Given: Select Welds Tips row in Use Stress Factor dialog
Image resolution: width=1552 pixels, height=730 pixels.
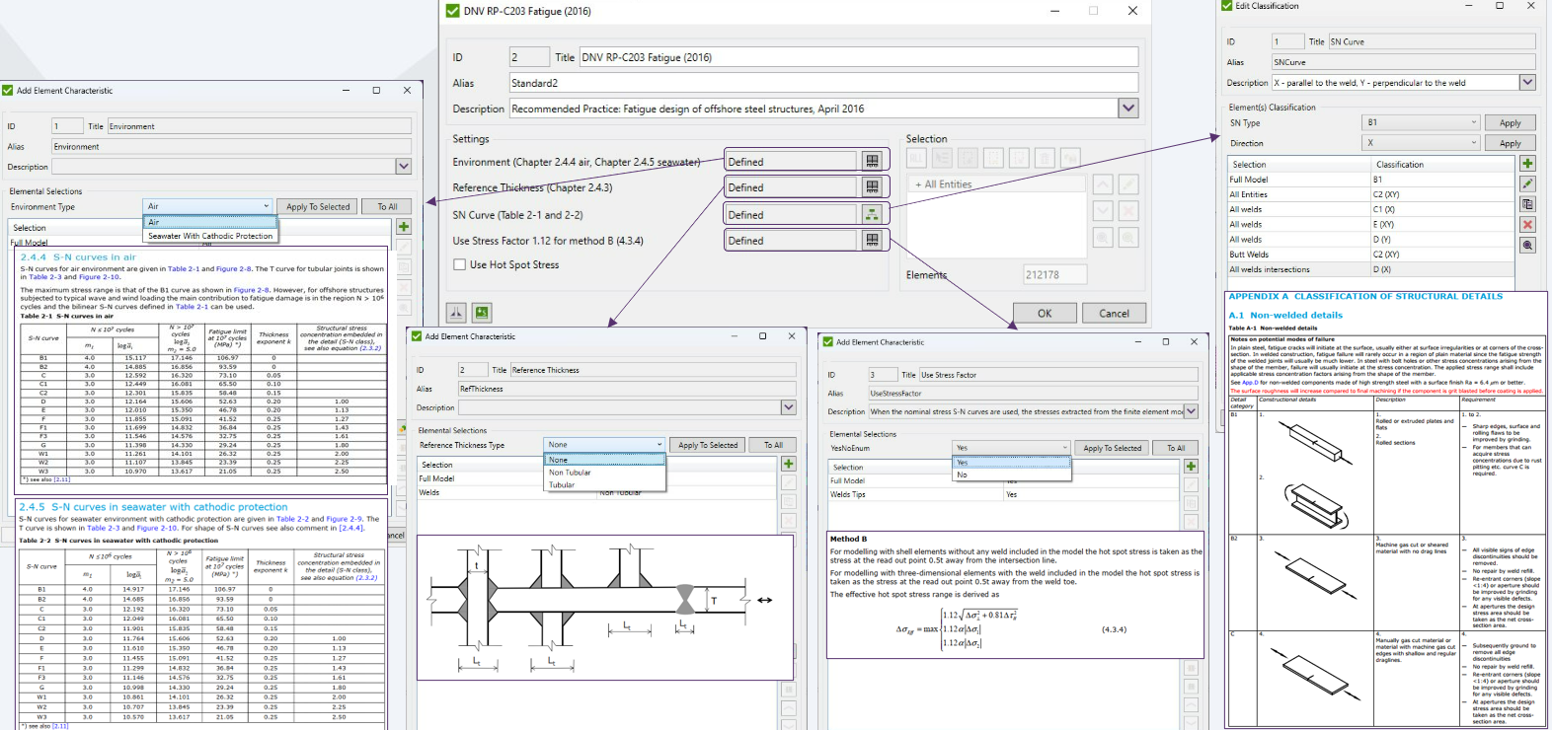Looking at the screenshot, I should (1004, 494).
